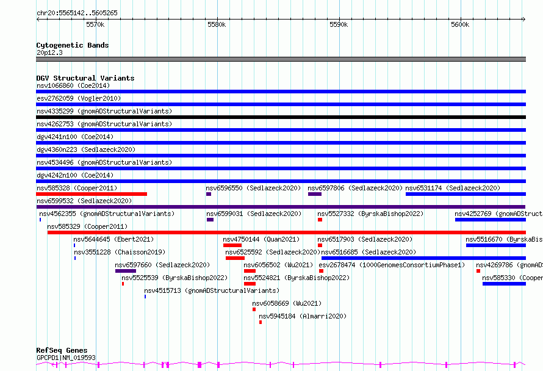The image size is (543, 371).
Task: Click the black nsv4335299 variant bar
Action: [x=281, y=117]
